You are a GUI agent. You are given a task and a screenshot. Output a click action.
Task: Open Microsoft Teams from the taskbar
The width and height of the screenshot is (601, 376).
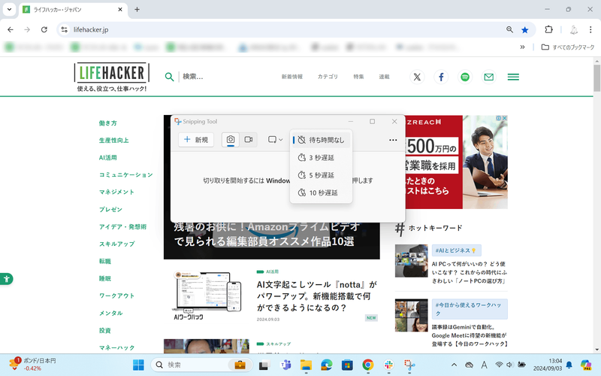point(285,365)
